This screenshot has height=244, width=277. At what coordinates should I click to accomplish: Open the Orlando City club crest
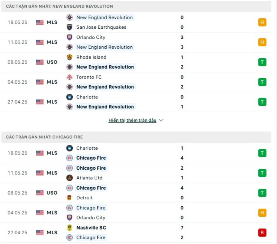point(69,37)
